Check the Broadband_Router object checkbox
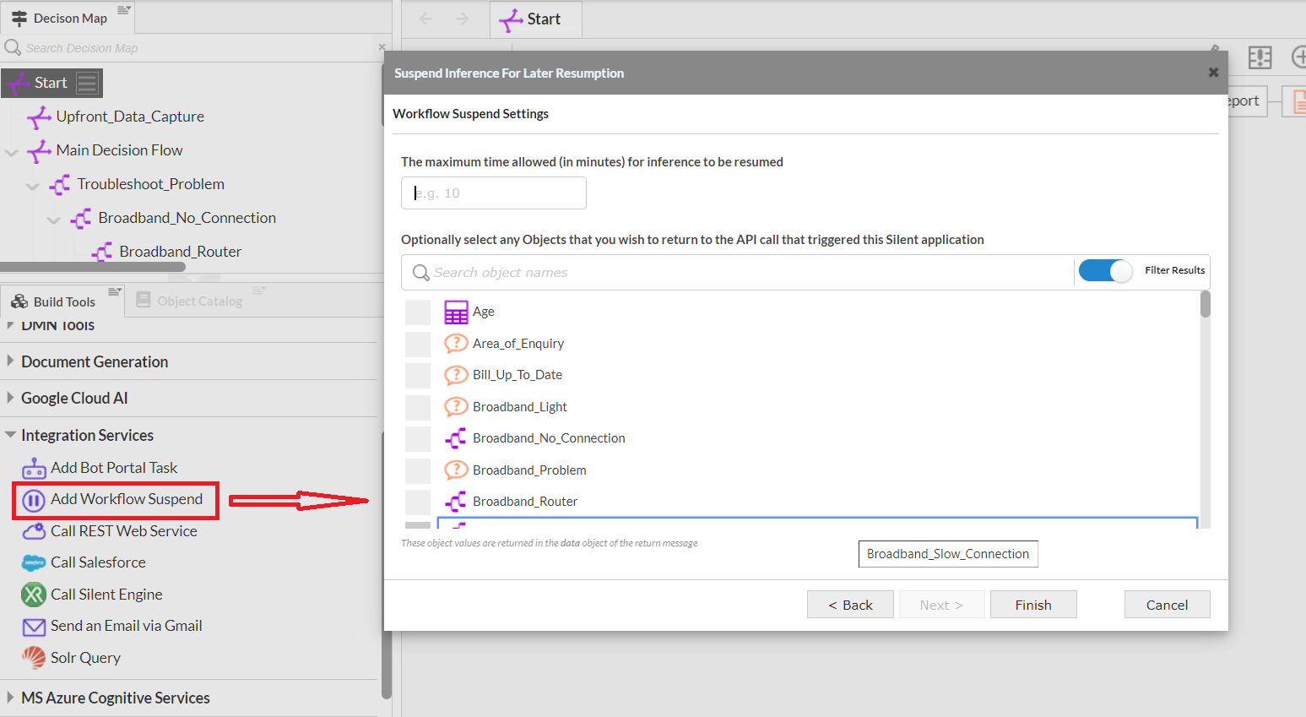The image size is (1306, 717). pos(420,502)
